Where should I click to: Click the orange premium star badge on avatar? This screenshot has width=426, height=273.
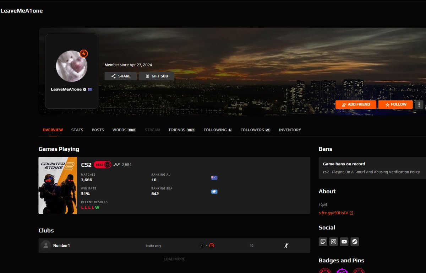pos(83,54)
